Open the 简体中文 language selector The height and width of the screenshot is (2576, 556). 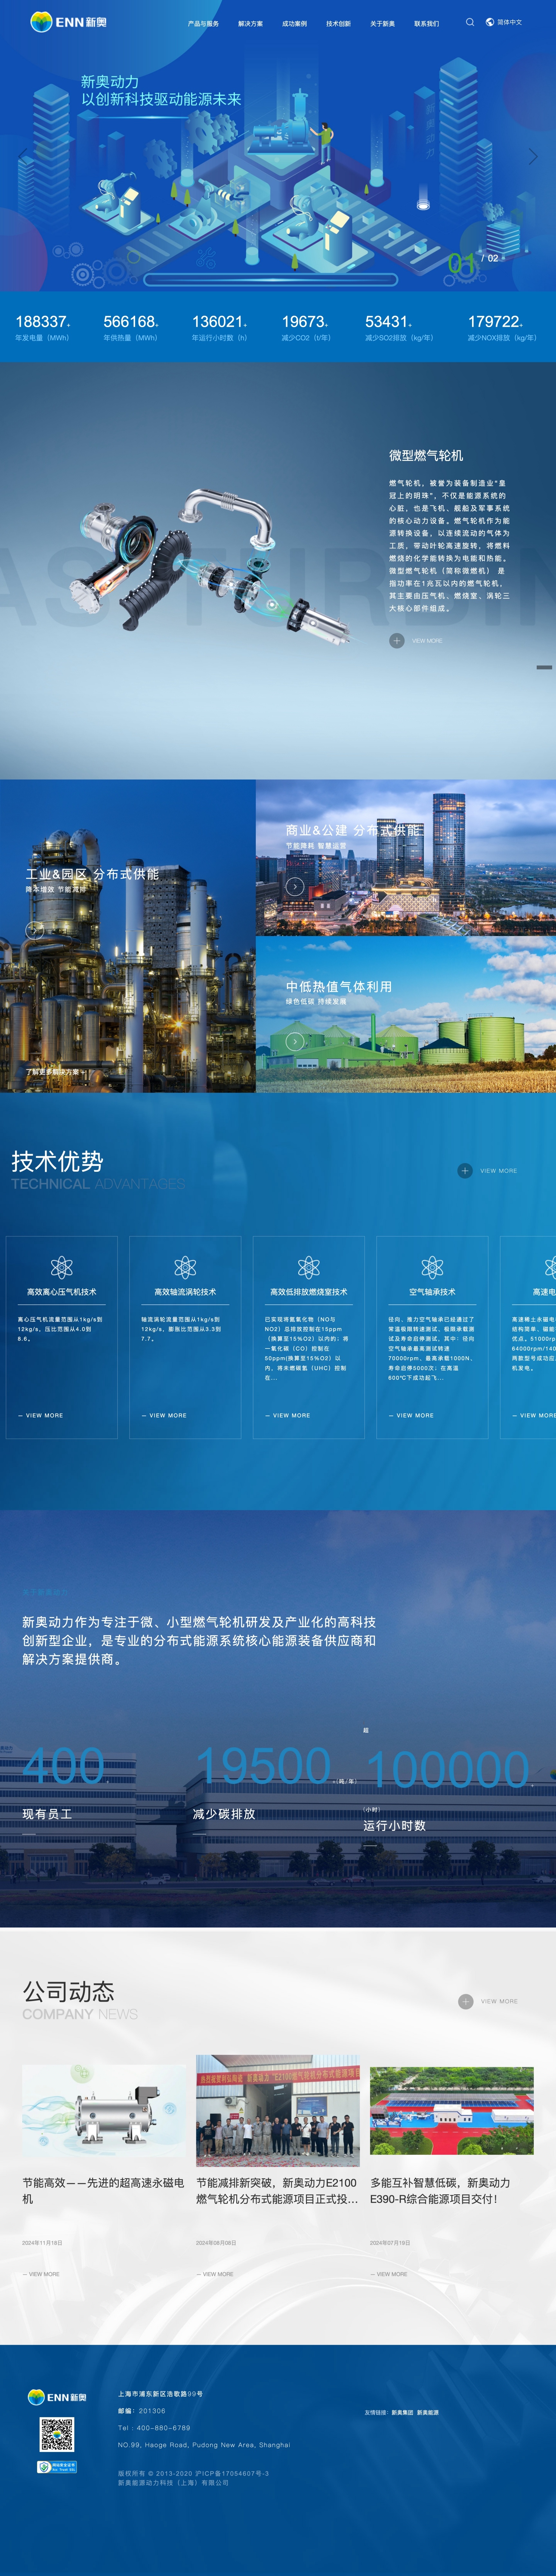click(510, 22)
